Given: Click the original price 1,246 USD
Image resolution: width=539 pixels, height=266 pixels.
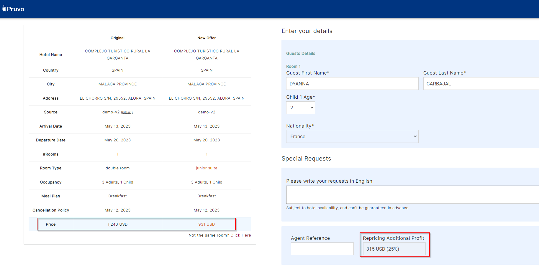Looking at the screenshot, I should pyautogui.click(x=117, y=224).
